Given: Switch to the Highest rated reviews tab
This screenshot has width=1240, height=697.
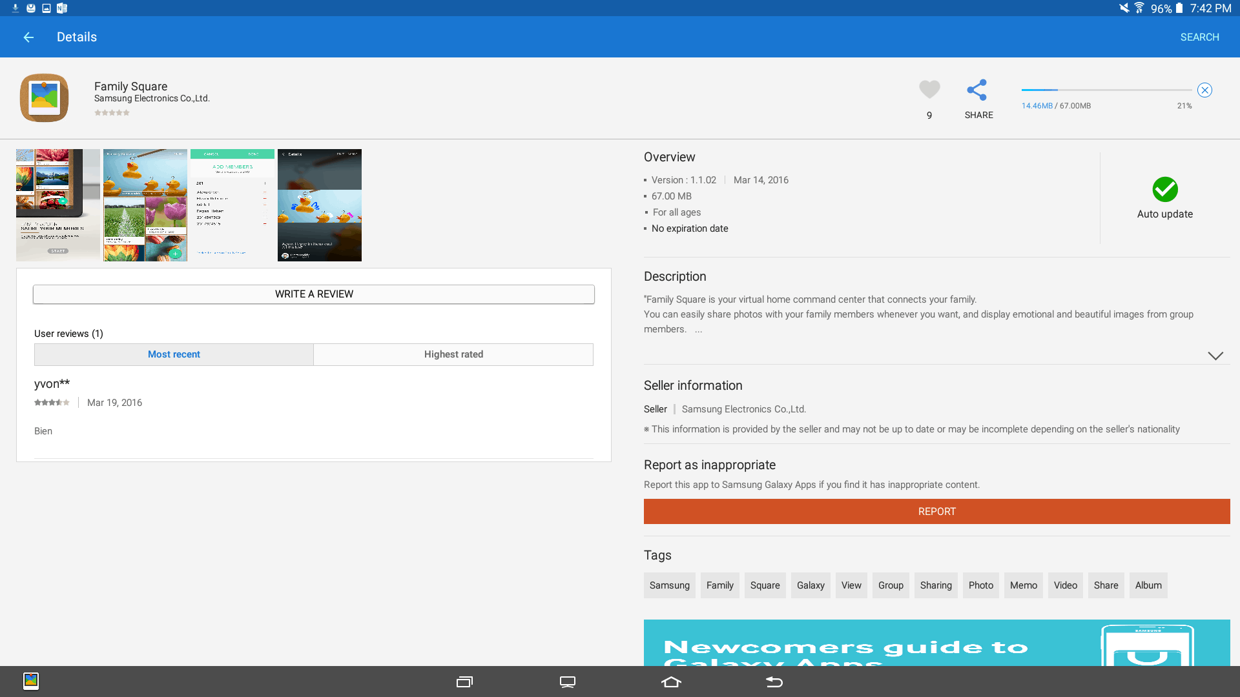Looking at the screenshot, I should [453, 354].
